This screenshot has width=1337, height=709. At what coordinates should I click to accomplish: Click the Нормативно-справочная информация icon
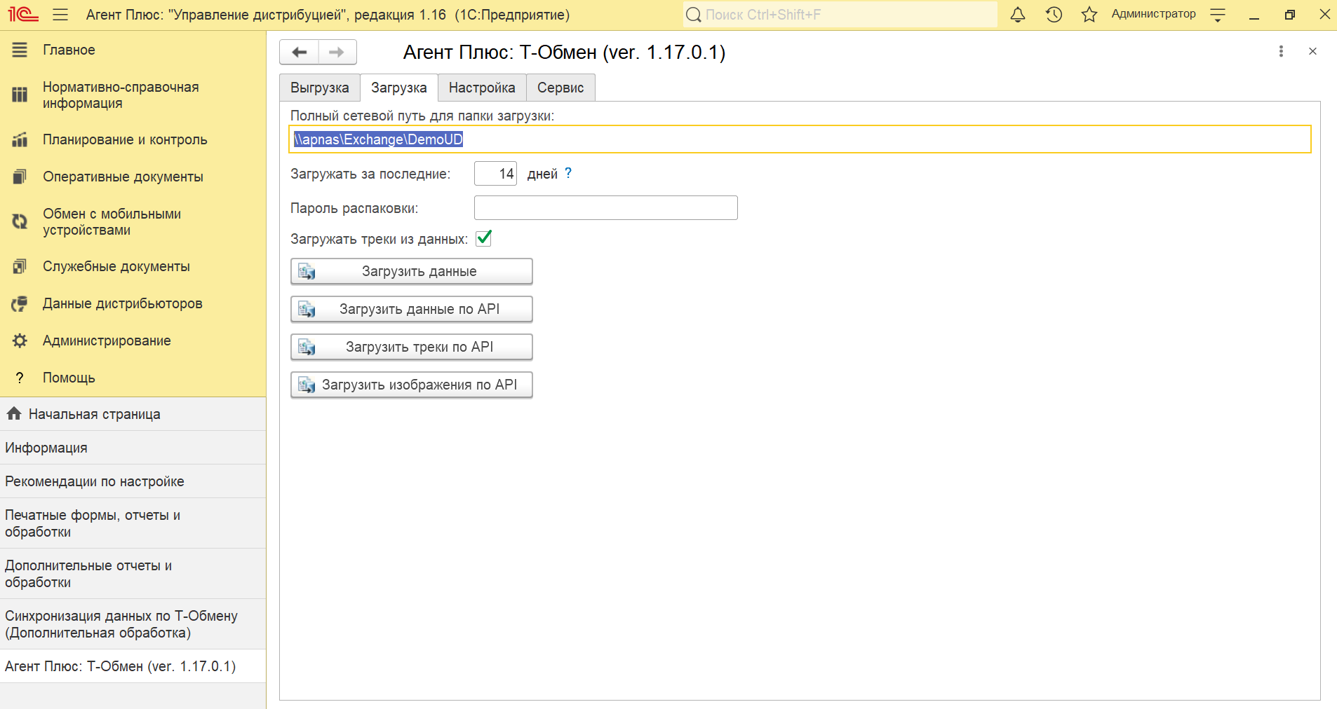point(20,95)
